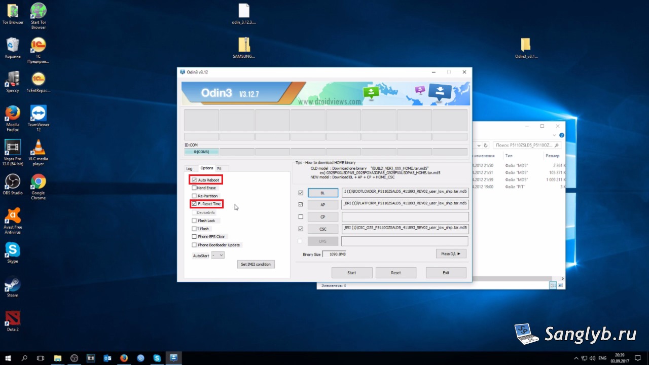Expand the Explorer ribbon chevron
Screen dimensions: 649x365
555,135
